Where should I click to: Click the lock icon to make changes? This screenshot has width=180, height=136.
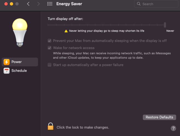(x=50, y=126)
